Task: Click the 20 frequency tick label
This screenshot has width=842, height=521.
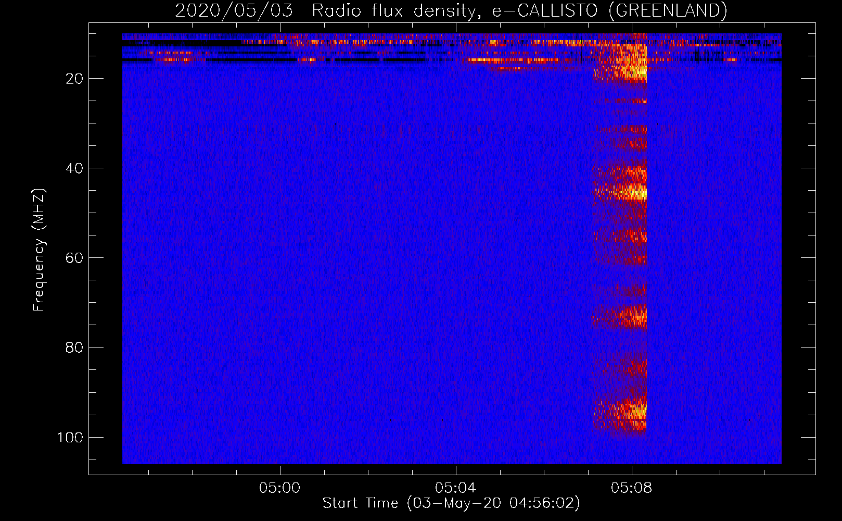Action: (74, 79)
